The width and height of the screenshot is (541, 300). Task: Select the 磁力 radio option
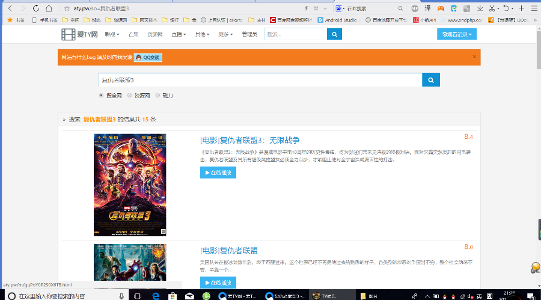point(157,95)
